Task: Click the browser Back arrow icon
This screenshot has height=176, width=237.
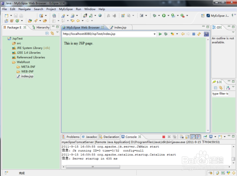Action: [x=183, y=34]
